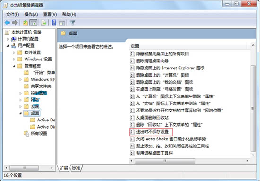The height and width of the screenshot is (181, 260).
Task: Select 禁止添加、拖、放和关闭任务栏的工具栏
Action: pyautogui.click(x=173, y=146)
